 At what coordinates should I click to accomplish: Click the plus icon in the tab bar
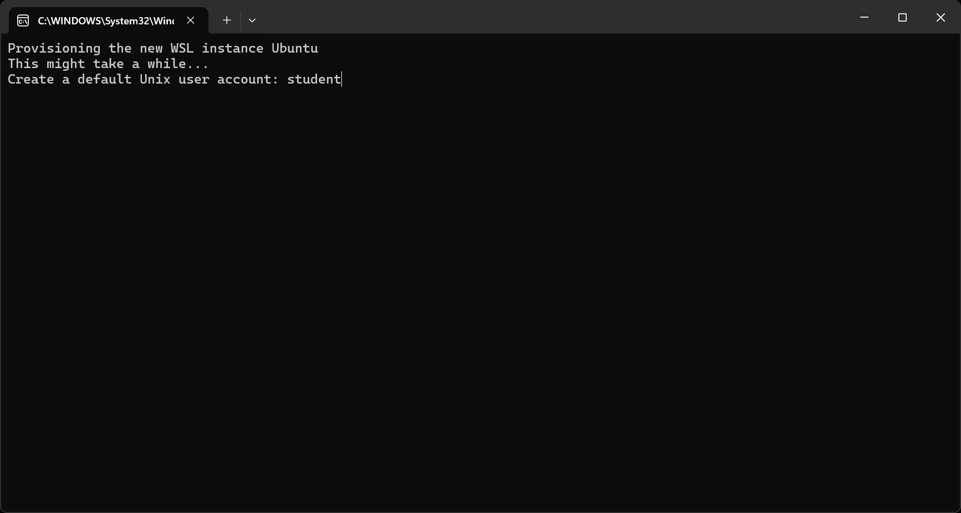(x=226, y=20)
